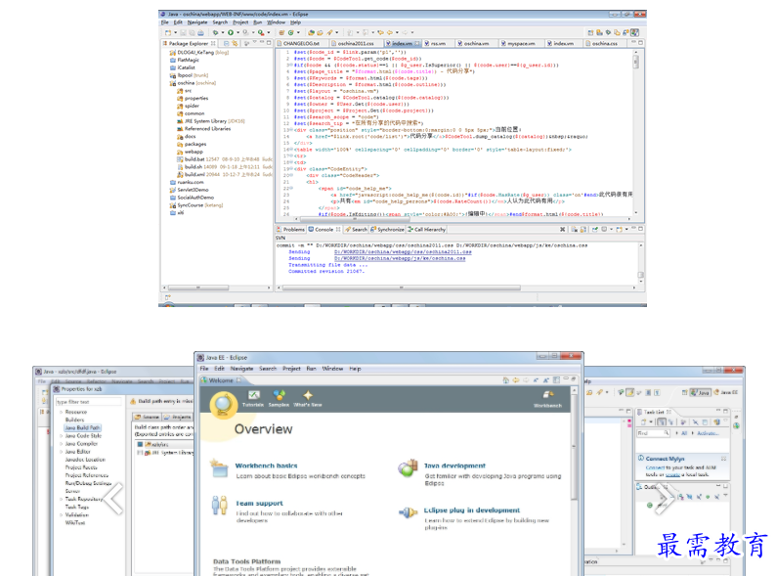Click the New file icon in top toolbar
This screenshot has width=776, height=576.
click(168, 32)
